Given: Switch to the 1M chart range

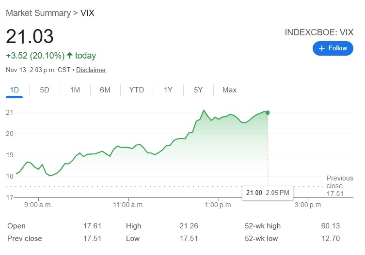Looking at the screenshot, I should (75, 90).
